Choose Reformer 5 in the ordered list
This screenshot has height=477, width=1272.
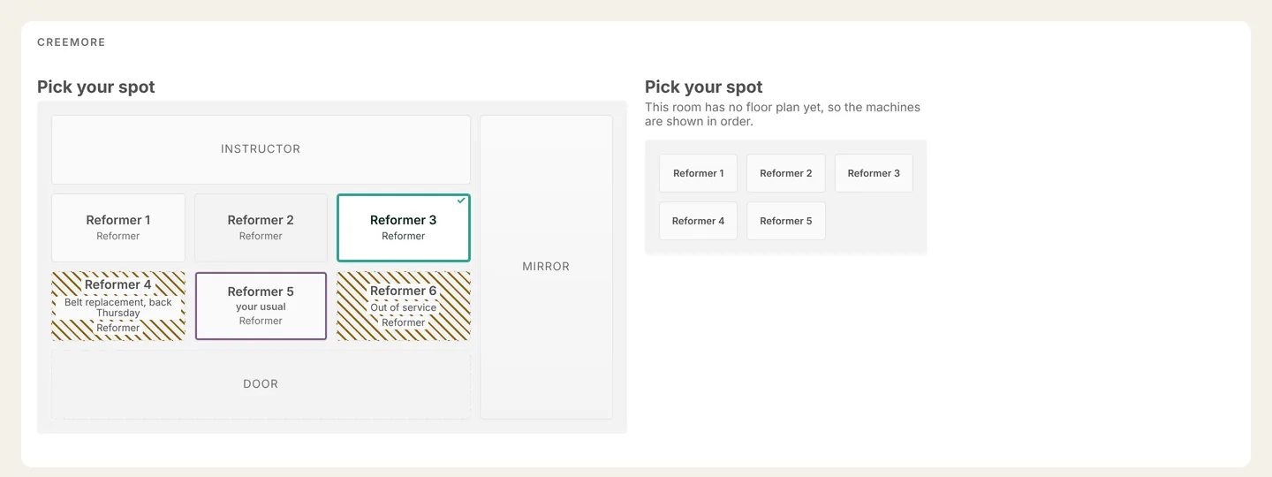point(786,221)
